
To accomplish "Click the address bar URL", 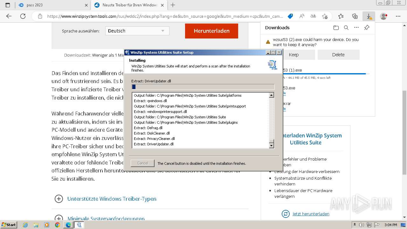I will tap(165, 16).
